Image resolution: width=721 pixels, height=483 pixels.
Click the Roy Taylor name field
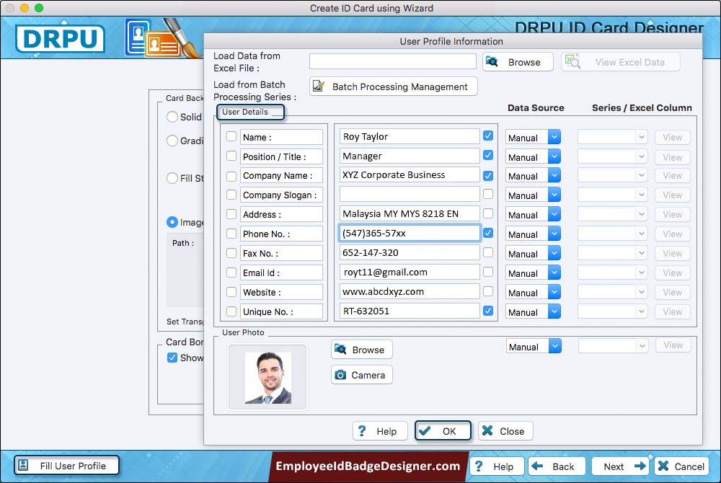point(410,136)
